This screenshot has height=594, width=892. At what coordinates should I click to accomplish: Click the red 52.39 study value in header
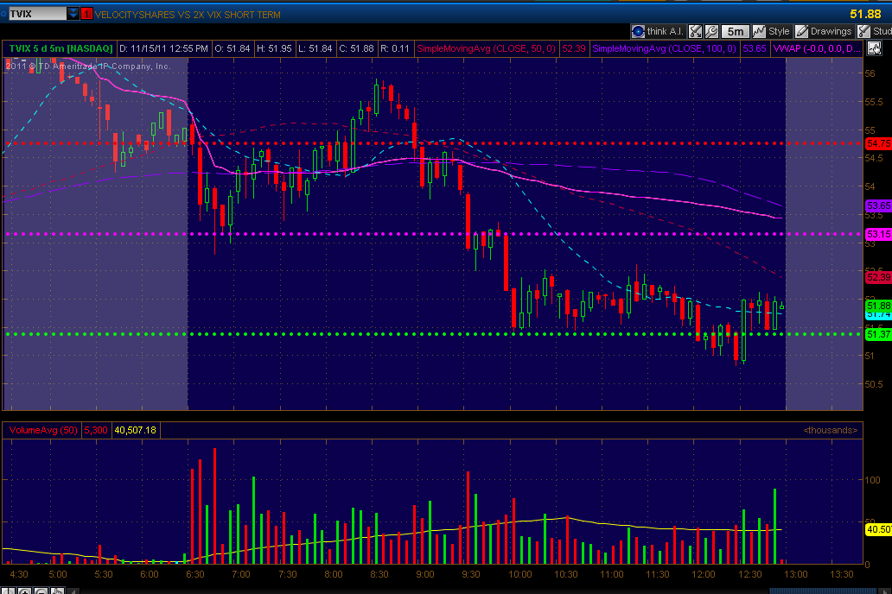[x=573, y=49]
